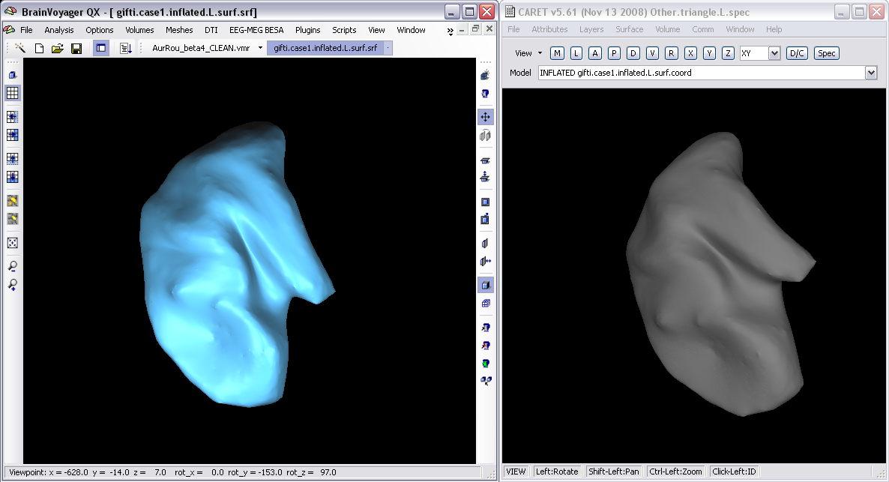
Task: Click the Z rotation button in CARET
Action: 729,53
